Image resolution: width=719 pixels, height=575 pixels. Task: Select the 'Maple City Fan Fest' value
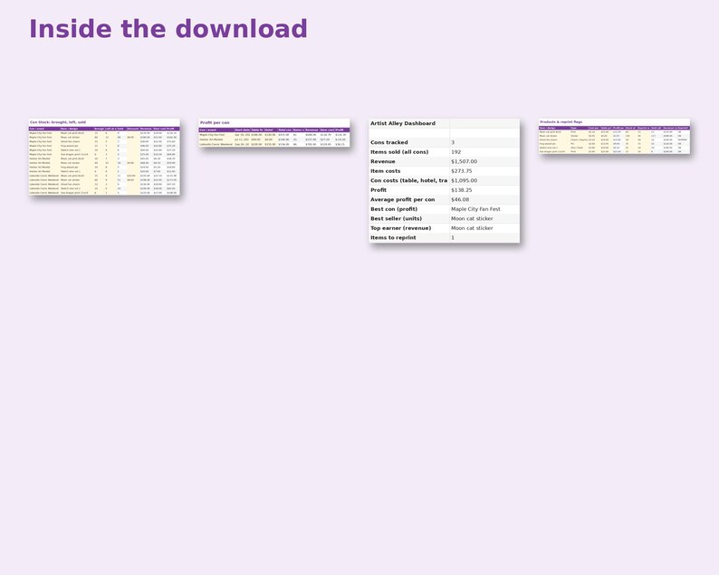coord(475,209)
